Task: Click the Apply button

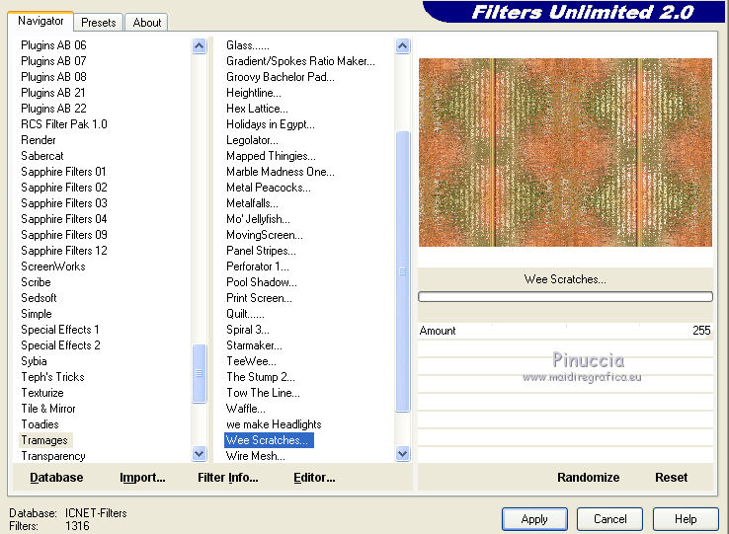Action: point(534,519)
